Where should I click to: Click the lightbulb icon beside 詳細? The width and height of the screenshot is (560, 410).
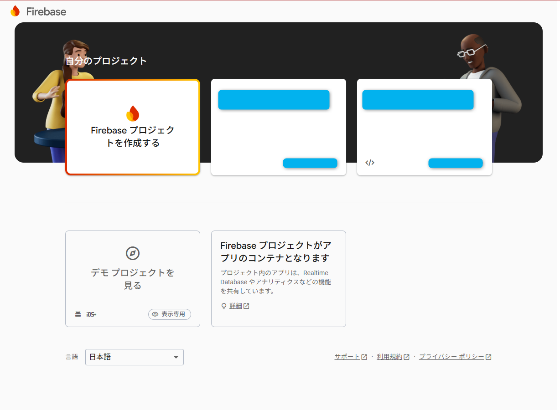click(x=224, y=306)
